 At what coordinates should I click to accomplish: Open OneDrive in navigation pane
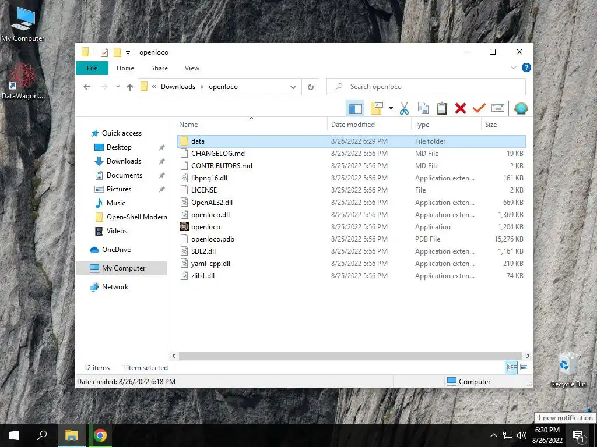[116, 250]
